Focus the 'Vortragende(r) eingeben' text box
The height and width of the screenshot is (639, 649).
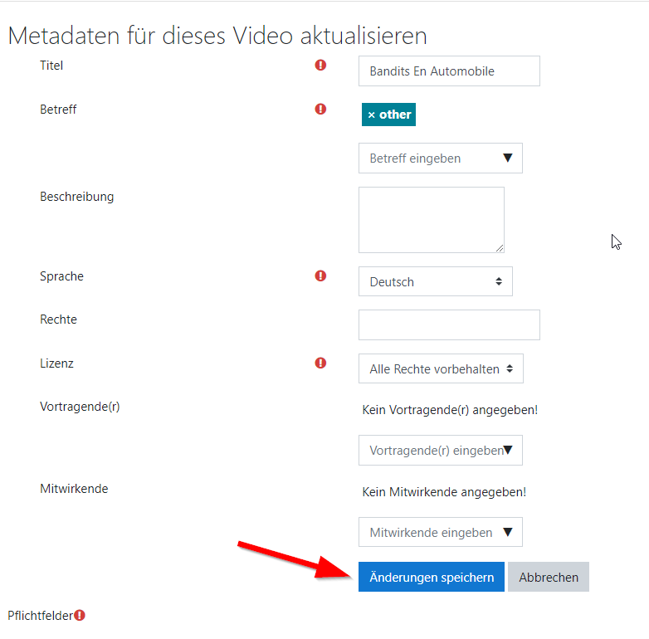click(x=427, y=450)
